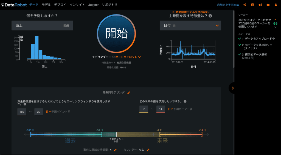This screenshot has width=281, height=155.
Task: Click the -30 日 timeline handle
Action: pos(102,134)
